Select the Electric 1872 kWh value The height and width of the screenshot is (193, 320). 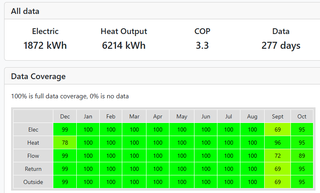(45, 45)
